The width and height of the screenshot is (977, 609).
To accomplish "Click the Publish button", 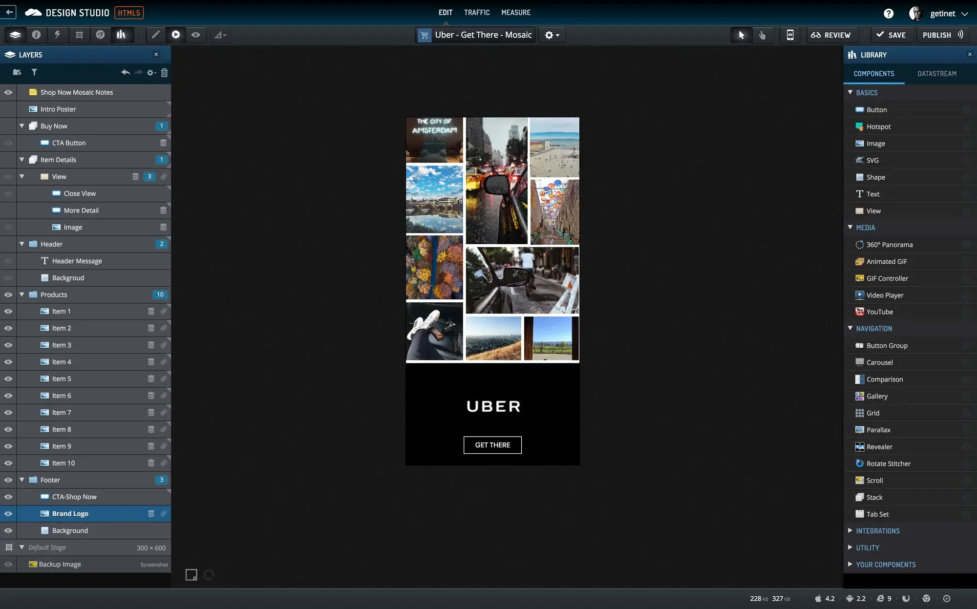I will pyautogui.click(x=943, y=35).
